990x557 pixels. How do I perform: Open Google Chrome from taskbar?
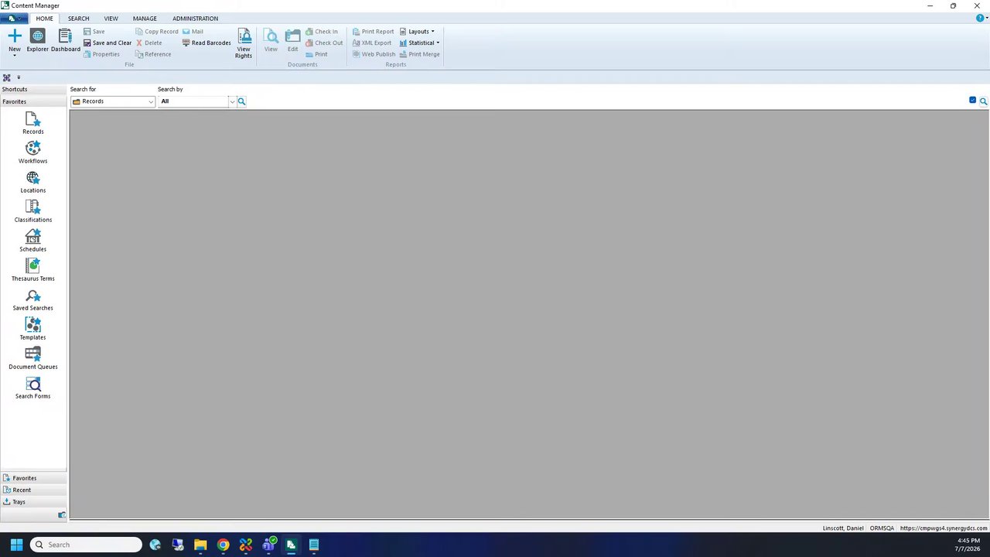click(223, 545)
